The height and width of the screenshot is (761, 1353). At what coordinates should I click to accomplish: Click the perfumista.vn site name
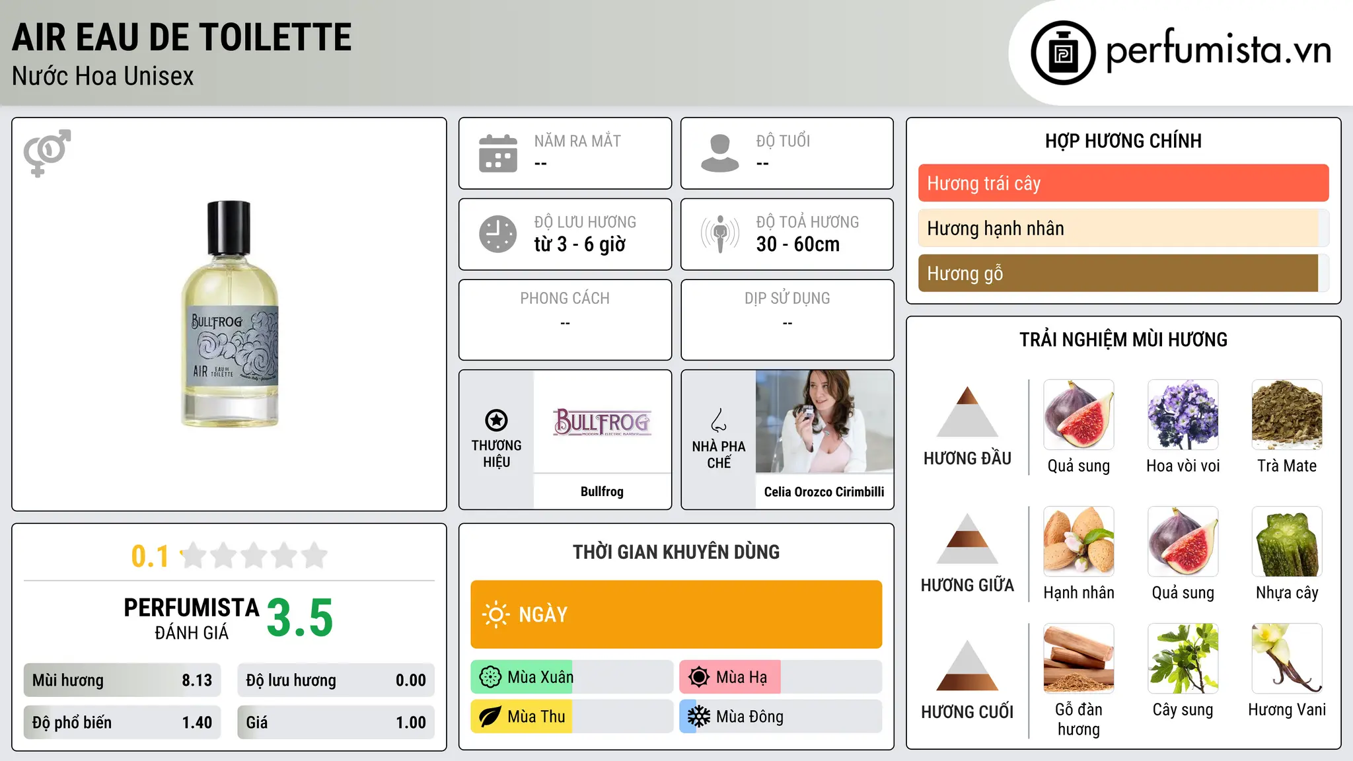pyautogui.click(x=1219, y=51)
